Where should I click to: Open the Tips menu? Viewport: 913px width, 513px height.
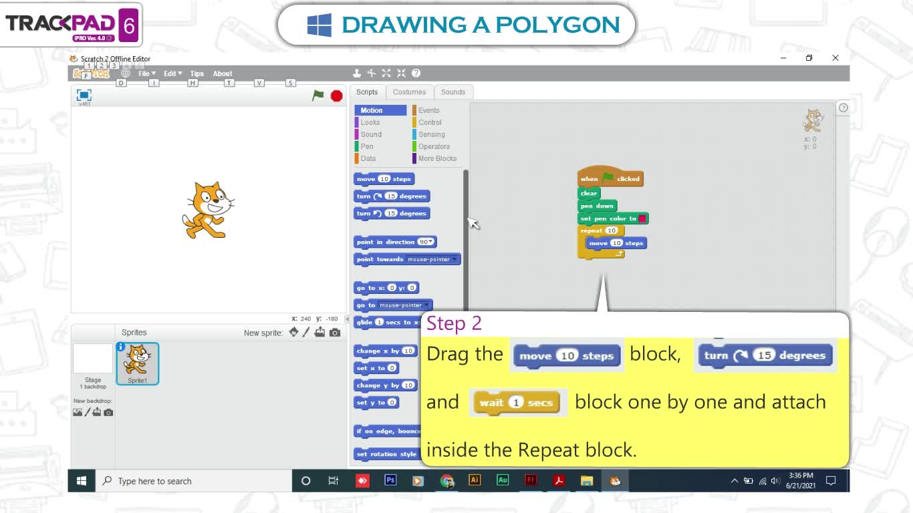click(197, 73)
